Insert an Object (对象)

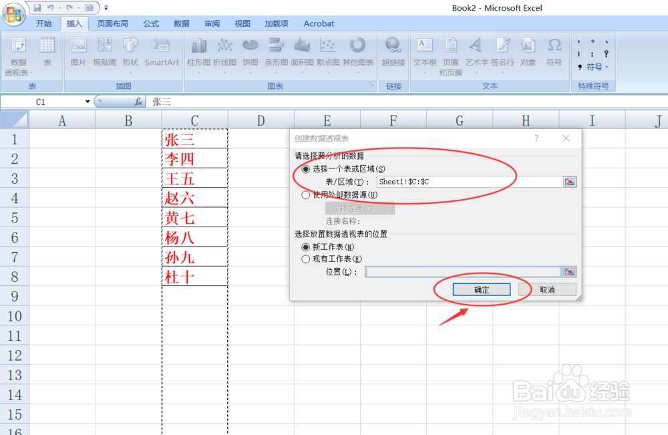(528, 52)
